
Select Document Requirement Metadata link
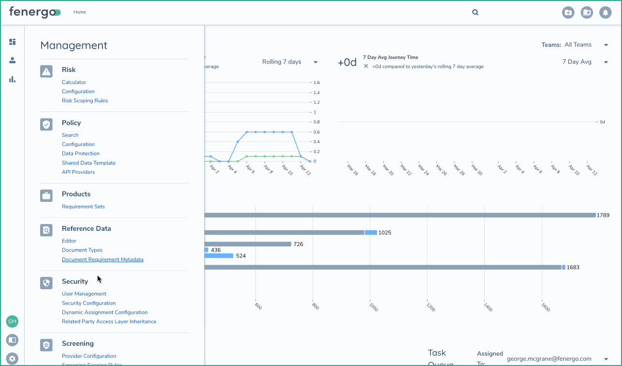coord(102,259)
